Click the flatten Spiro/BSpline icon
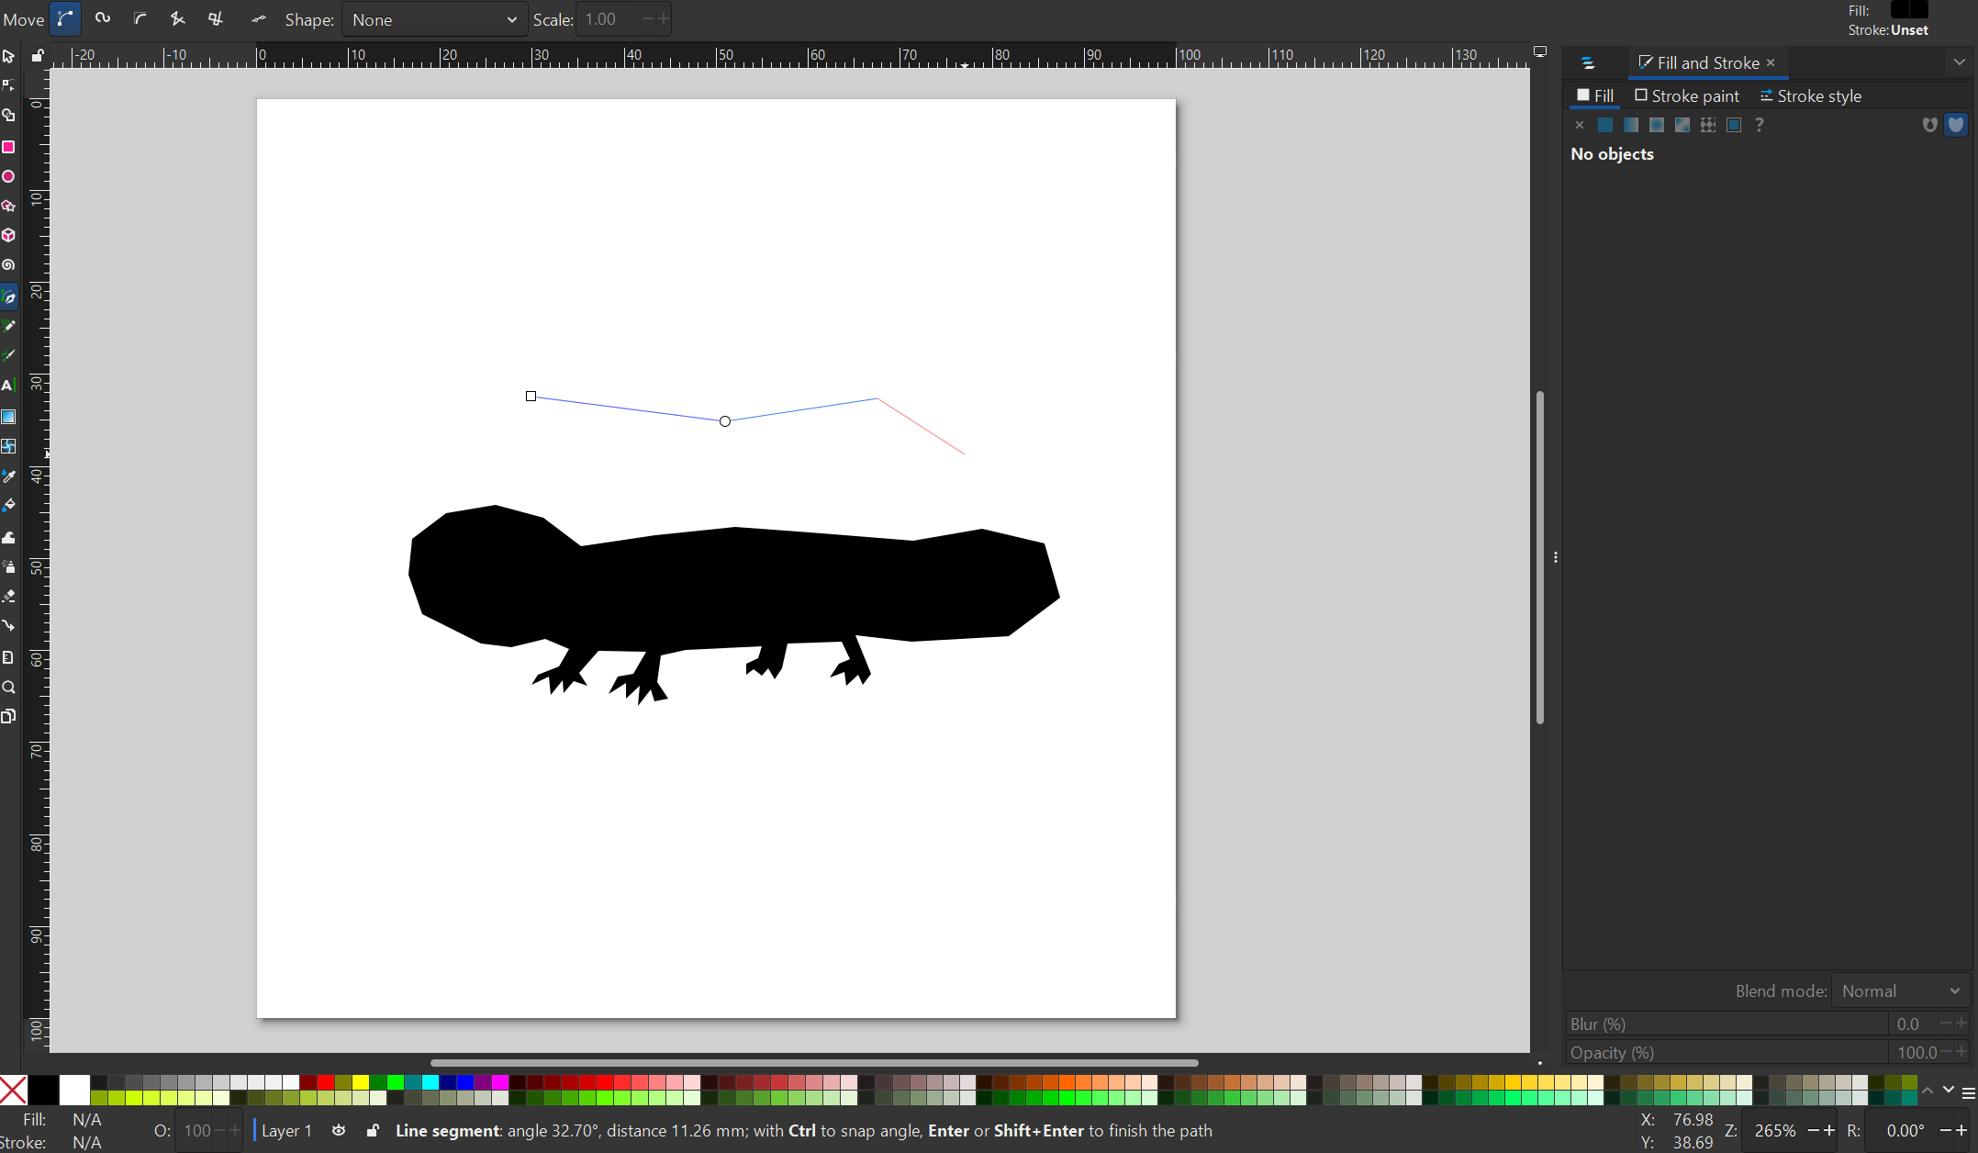The height and width of the screenshot is (1153, 1978). 259,19
